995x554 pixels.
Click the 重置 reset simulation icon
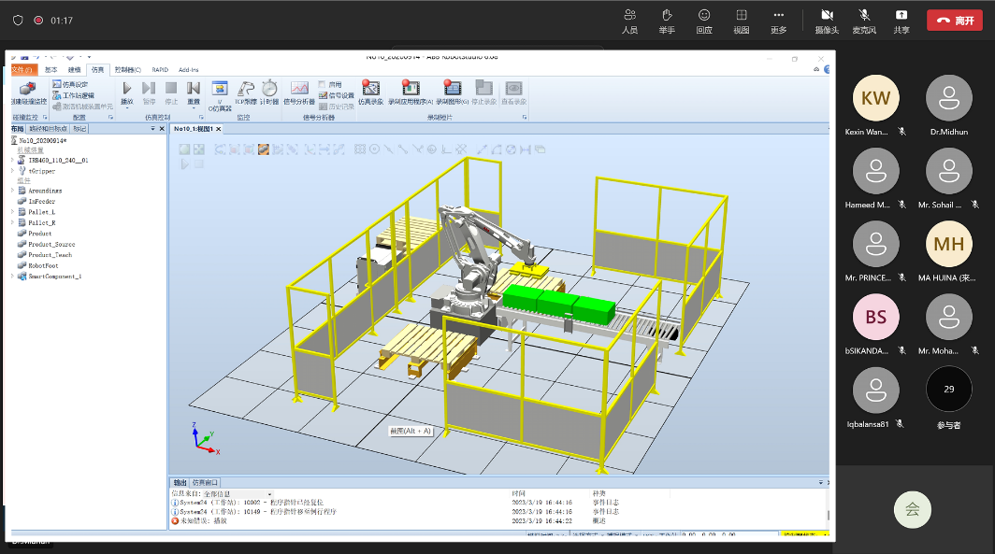click(x=194, y=88)
